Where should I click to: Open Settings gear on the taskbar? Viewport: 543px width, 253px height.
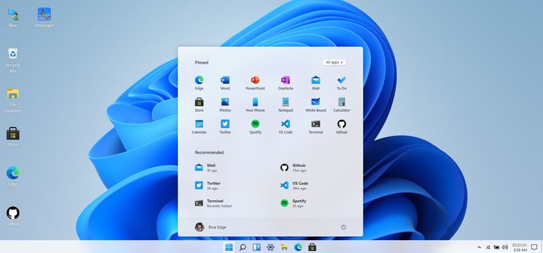click(x=270, y=247)
